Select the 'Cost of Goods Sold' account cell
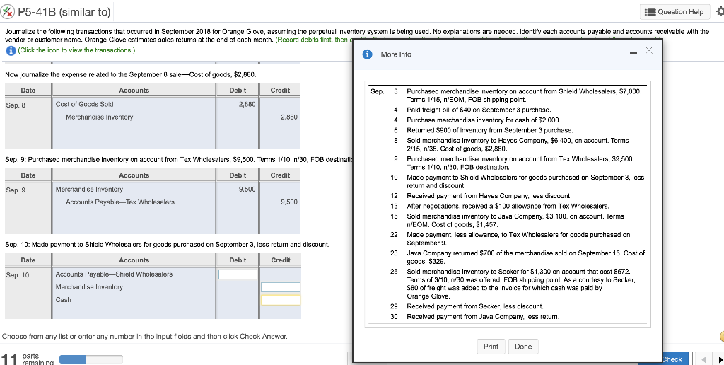Screen dimensions: 724x365 (x=85, y=105)
